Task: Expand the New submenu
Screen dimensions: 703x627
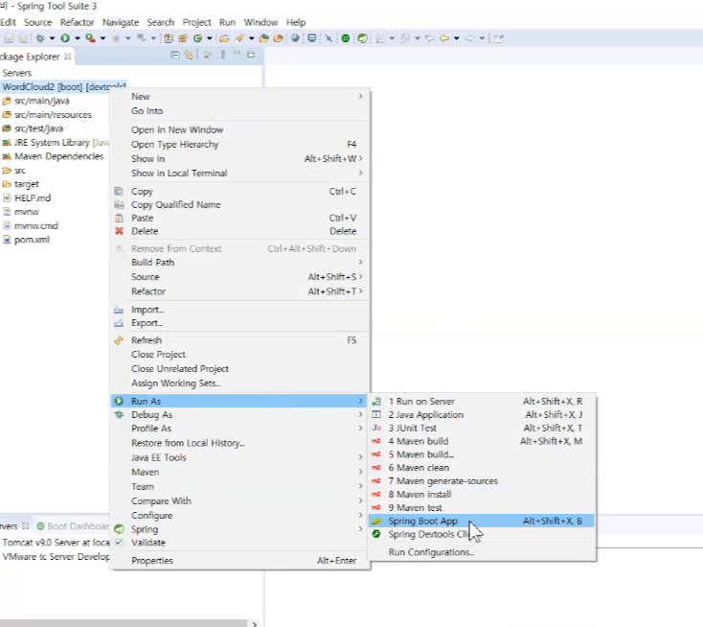Action: click(x=239, y=97)
